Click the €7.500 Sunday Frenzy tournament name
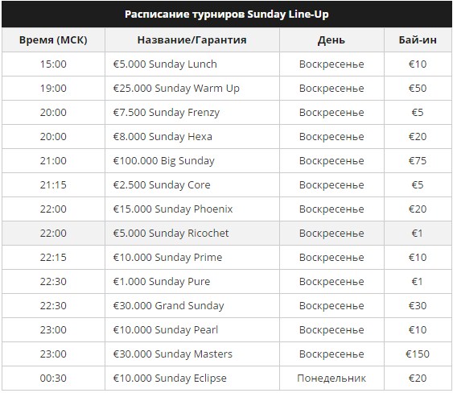The height and width of the screenshot is (393, 453). [167, 113]
